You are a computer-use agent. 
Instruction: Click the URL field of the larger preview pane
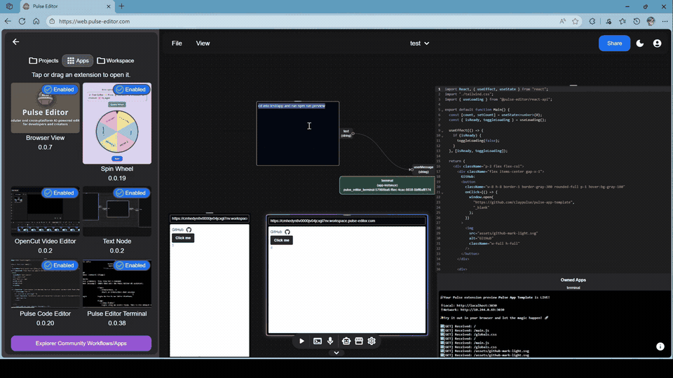(347, 220)
